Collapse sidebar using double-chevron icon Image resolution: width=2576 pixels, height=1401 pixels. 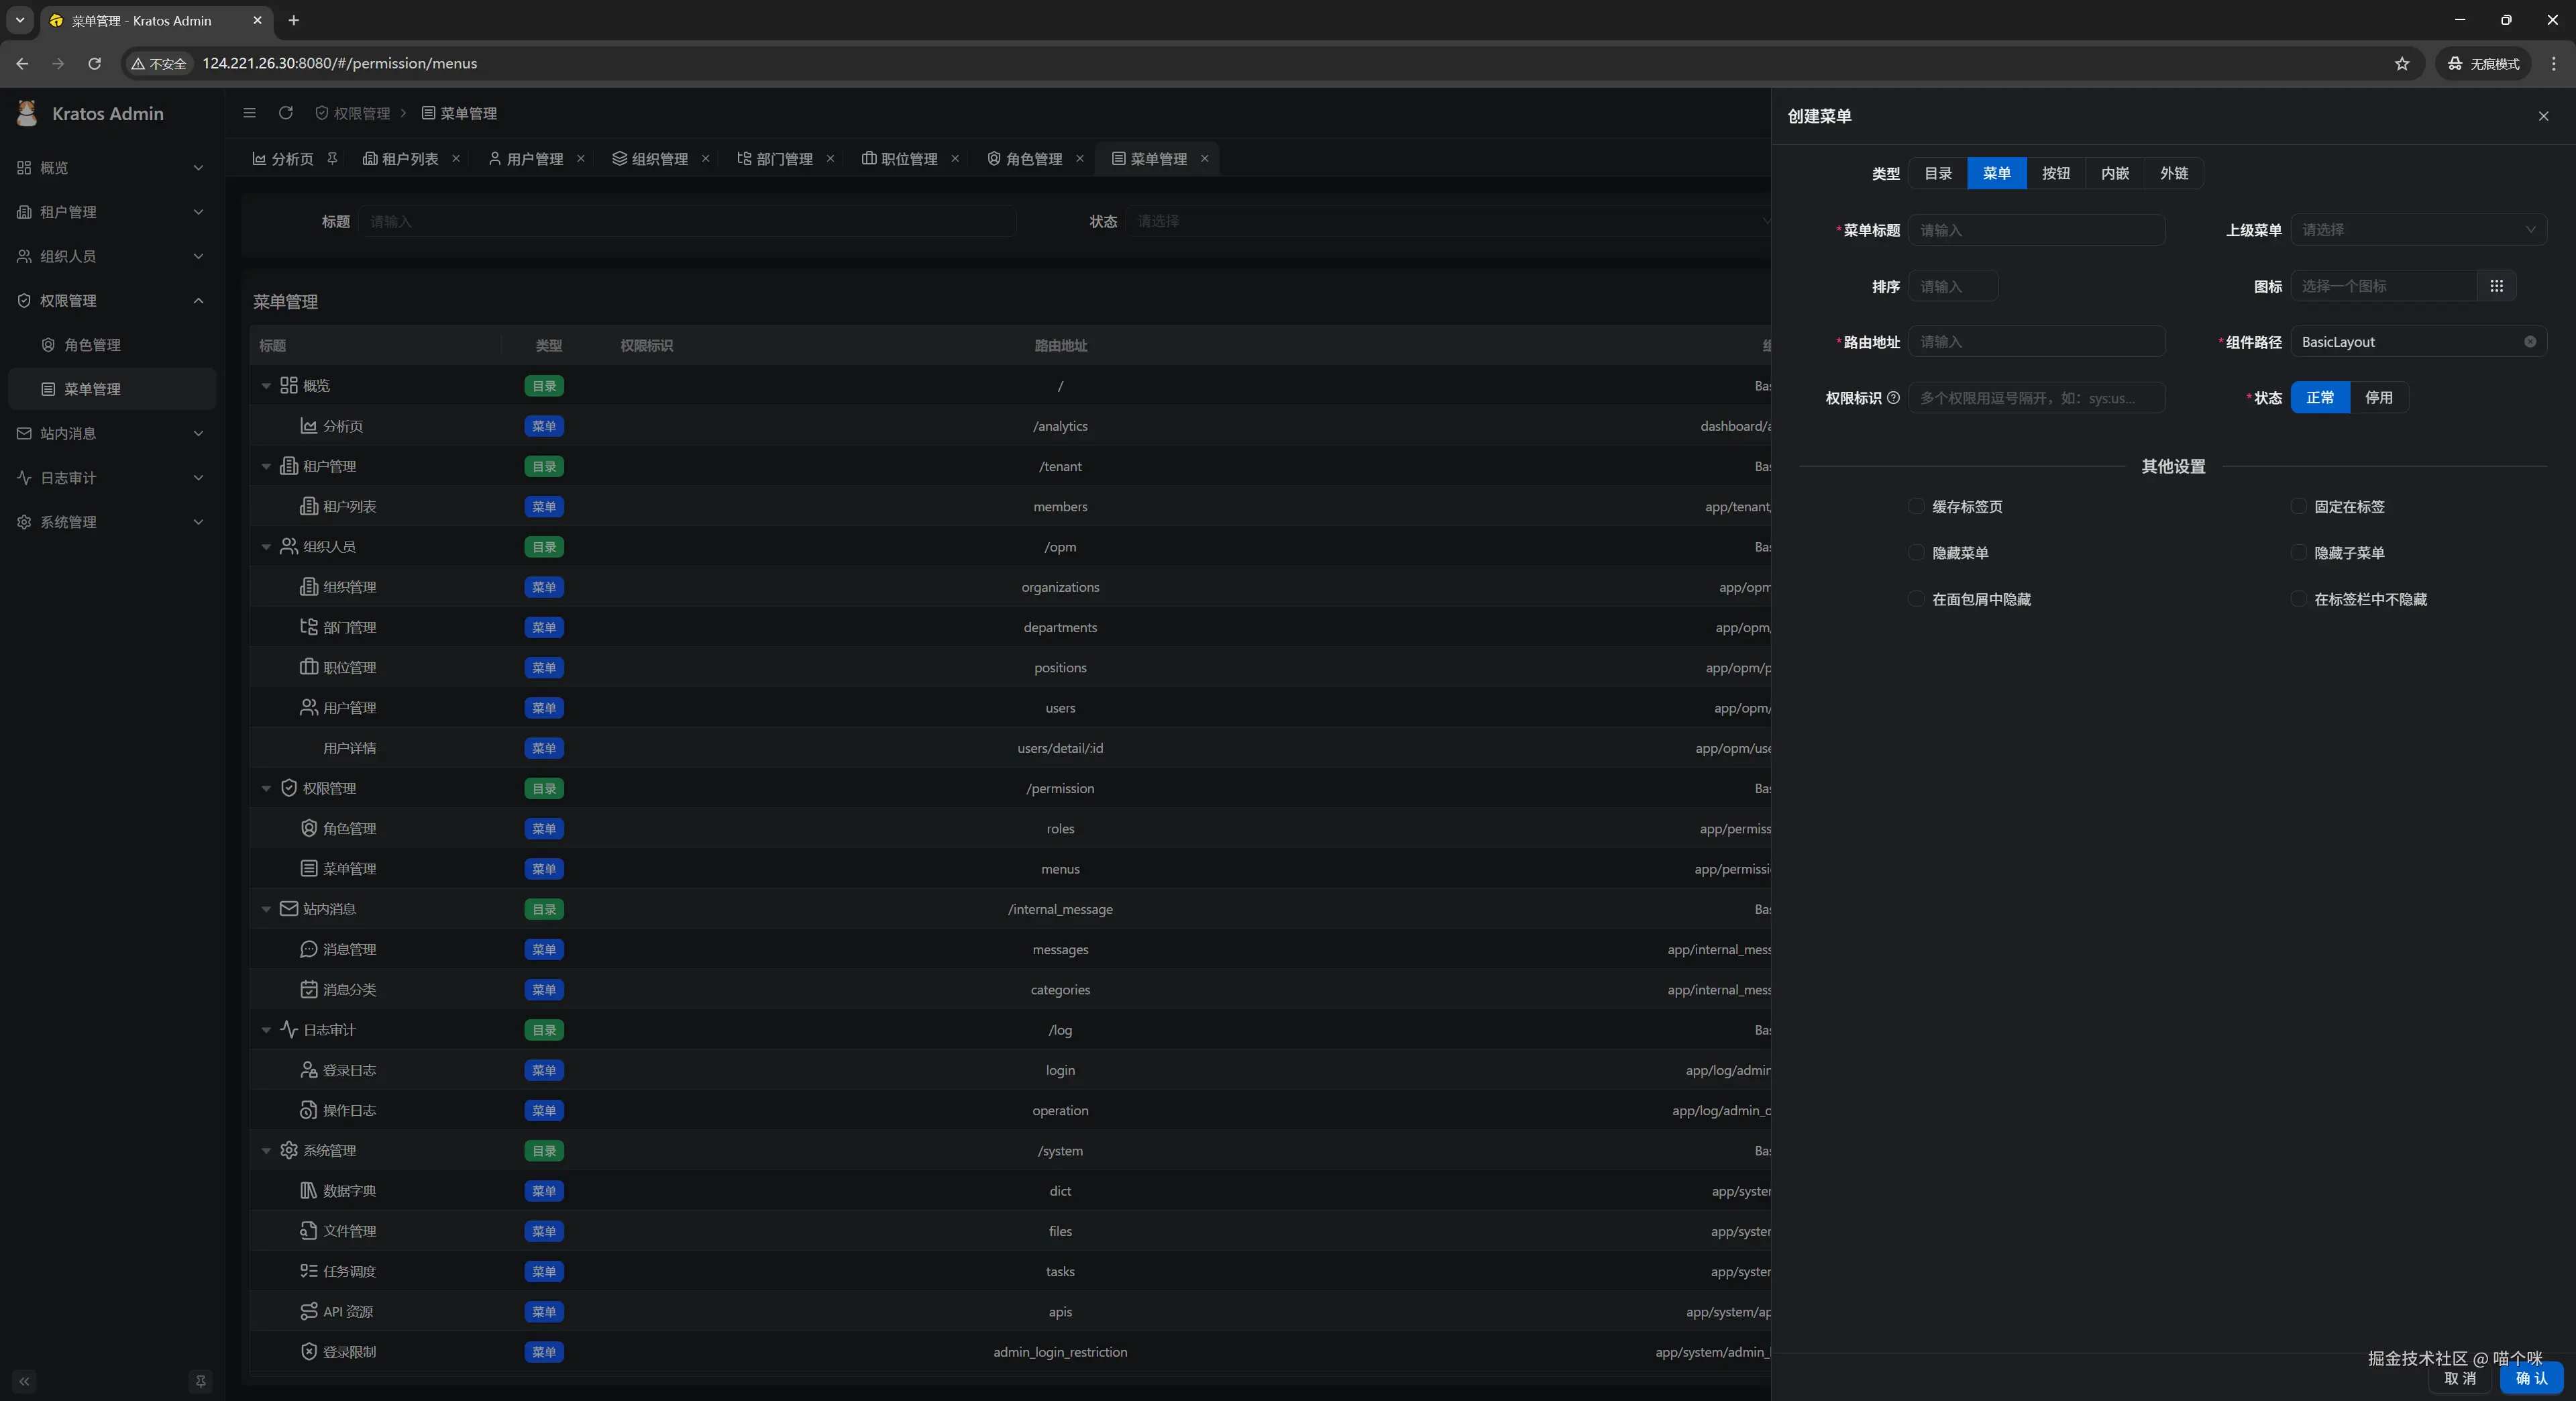(x=24, y=1381)
